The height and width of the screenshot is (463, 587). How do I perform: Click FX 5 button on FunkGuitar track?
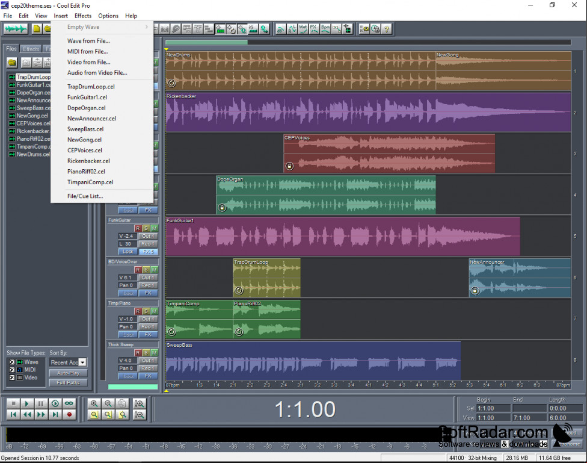(x=148, y=252)
